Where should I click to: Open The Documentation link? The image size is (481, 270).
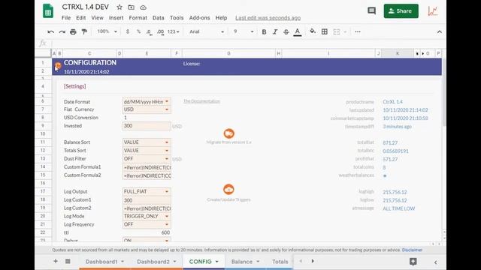pyautogui.click(x=201, y=101)
